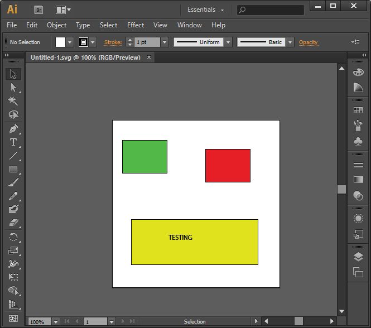Click the green rectangle on artboard

point(145,157)
